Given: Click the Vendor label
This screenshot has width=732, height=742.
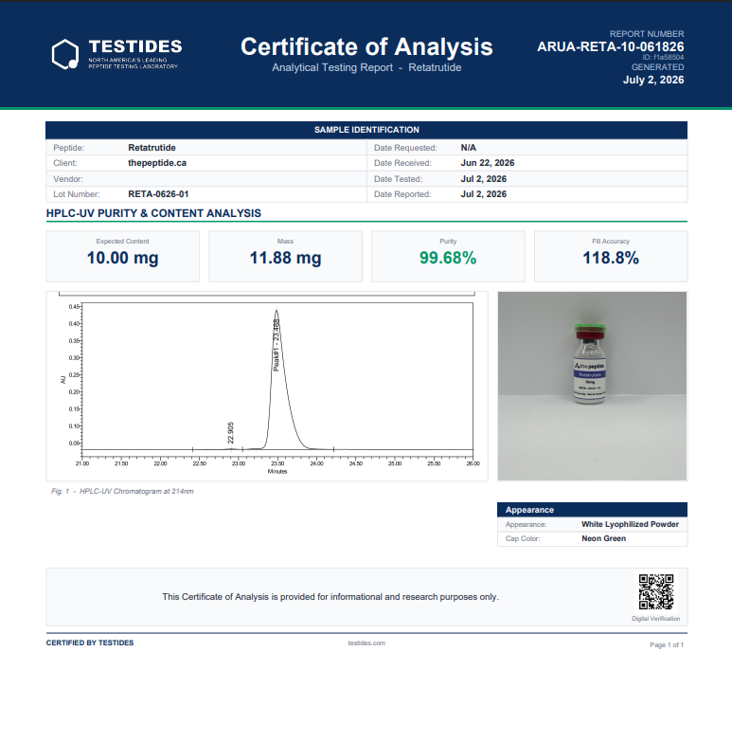Looking at the screenshot, I should [x=68, y=179].
